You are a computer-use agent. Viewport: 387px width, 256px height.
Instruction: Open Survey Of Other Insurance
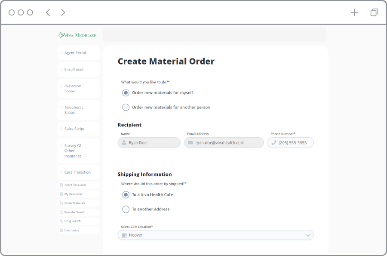73,151
